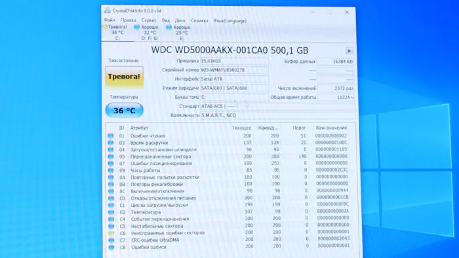
Task: Click the Буфер данных value 16384 KB
Action: click(336, 62)
